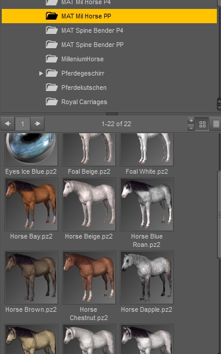
Task: Click the MAT Mil Horse PP folder icon
Action: (x=51, y=16)
